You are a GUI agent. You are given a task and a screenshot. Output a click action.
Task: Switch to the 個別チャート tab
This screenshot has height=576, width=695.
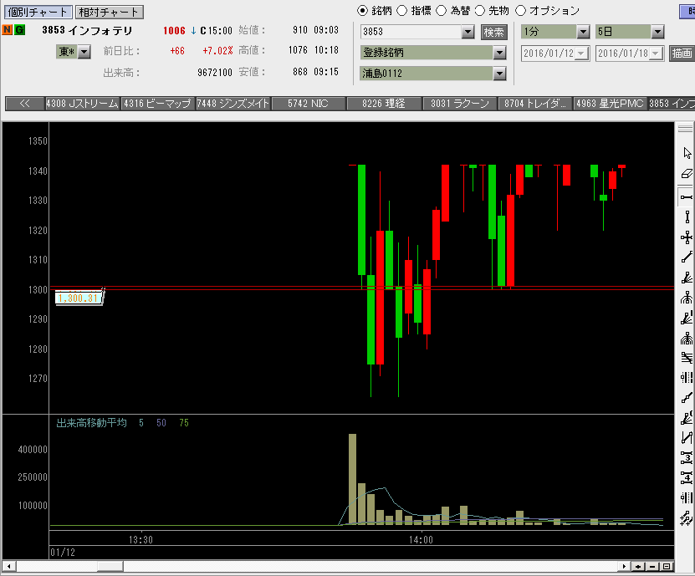(38, 12)
